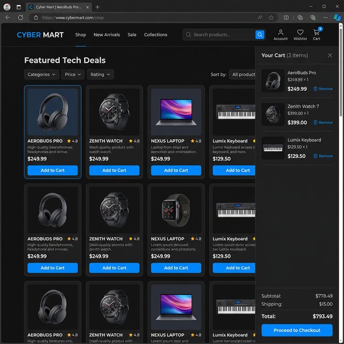
Task: Close the Cyber Mart browser tab
Action: tap(87, 7)
